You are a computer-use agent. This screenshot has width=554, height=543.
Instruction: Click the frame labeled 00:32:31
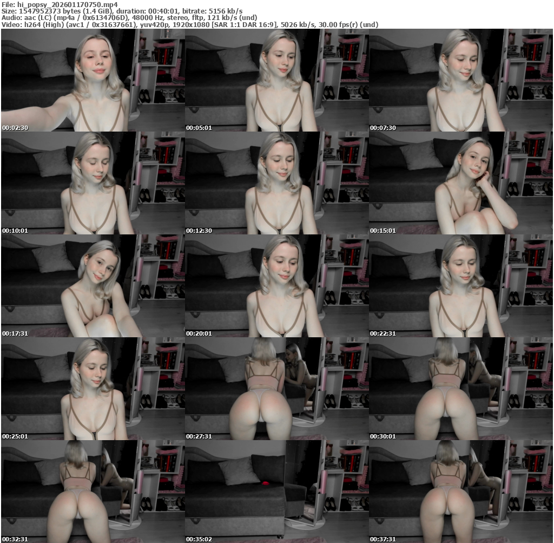coord(93,492)
